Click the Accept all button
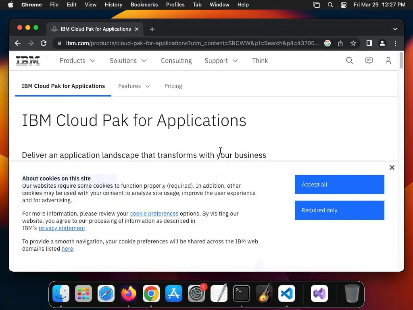 [x=339, y=184]
